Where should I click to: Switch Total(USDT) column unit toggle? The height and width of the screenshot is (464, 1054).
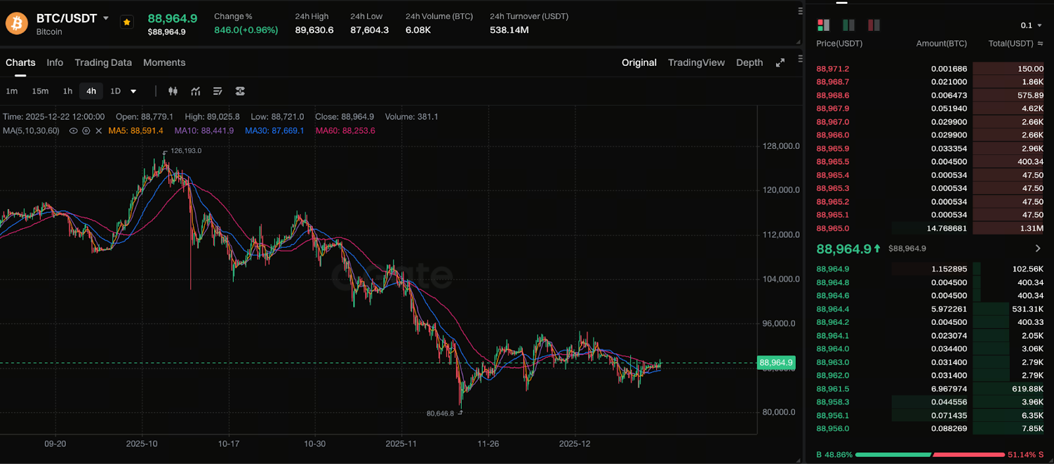[x=1040, y=43]
